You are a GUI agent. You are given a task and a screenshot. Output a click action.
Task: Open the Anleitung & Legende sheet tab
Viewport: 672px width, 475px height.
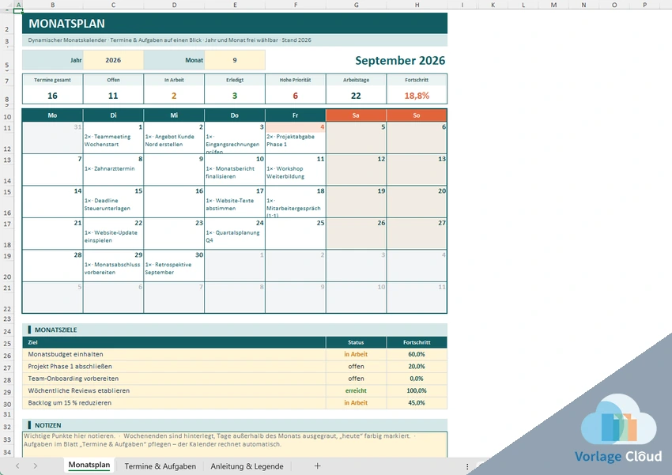[x=247, y=466]
